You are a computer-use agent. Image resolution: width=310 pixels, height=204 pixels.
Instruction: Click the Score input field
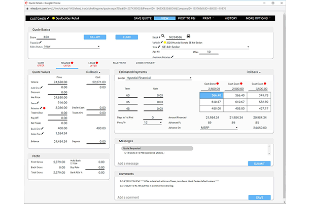click(46, 37)
